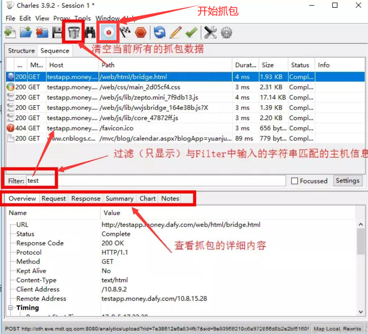Screen dimensions: 368x334
Task: Edit request with the pencil icon
Action: point(176,32)
